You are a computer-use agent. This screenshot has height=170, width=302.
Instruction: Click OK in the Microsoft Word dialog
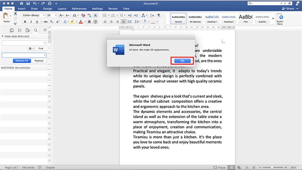tap(182, 61)
